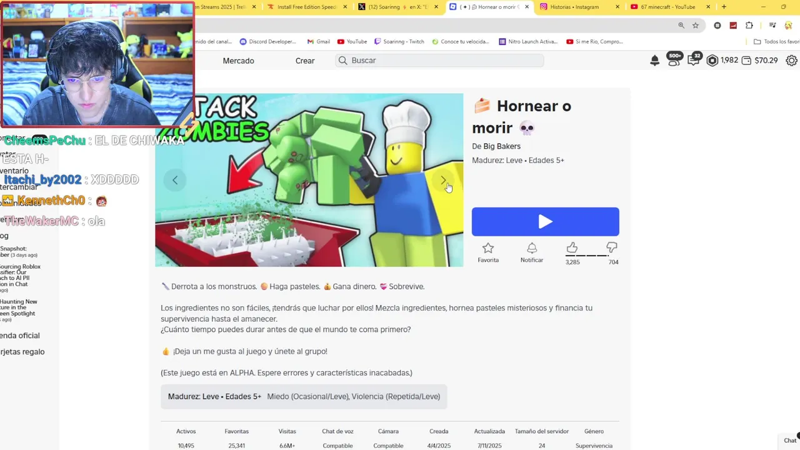This screenshot has width=800, height=450.
Task: Open a new browser tab
Action: coord(724,7)
